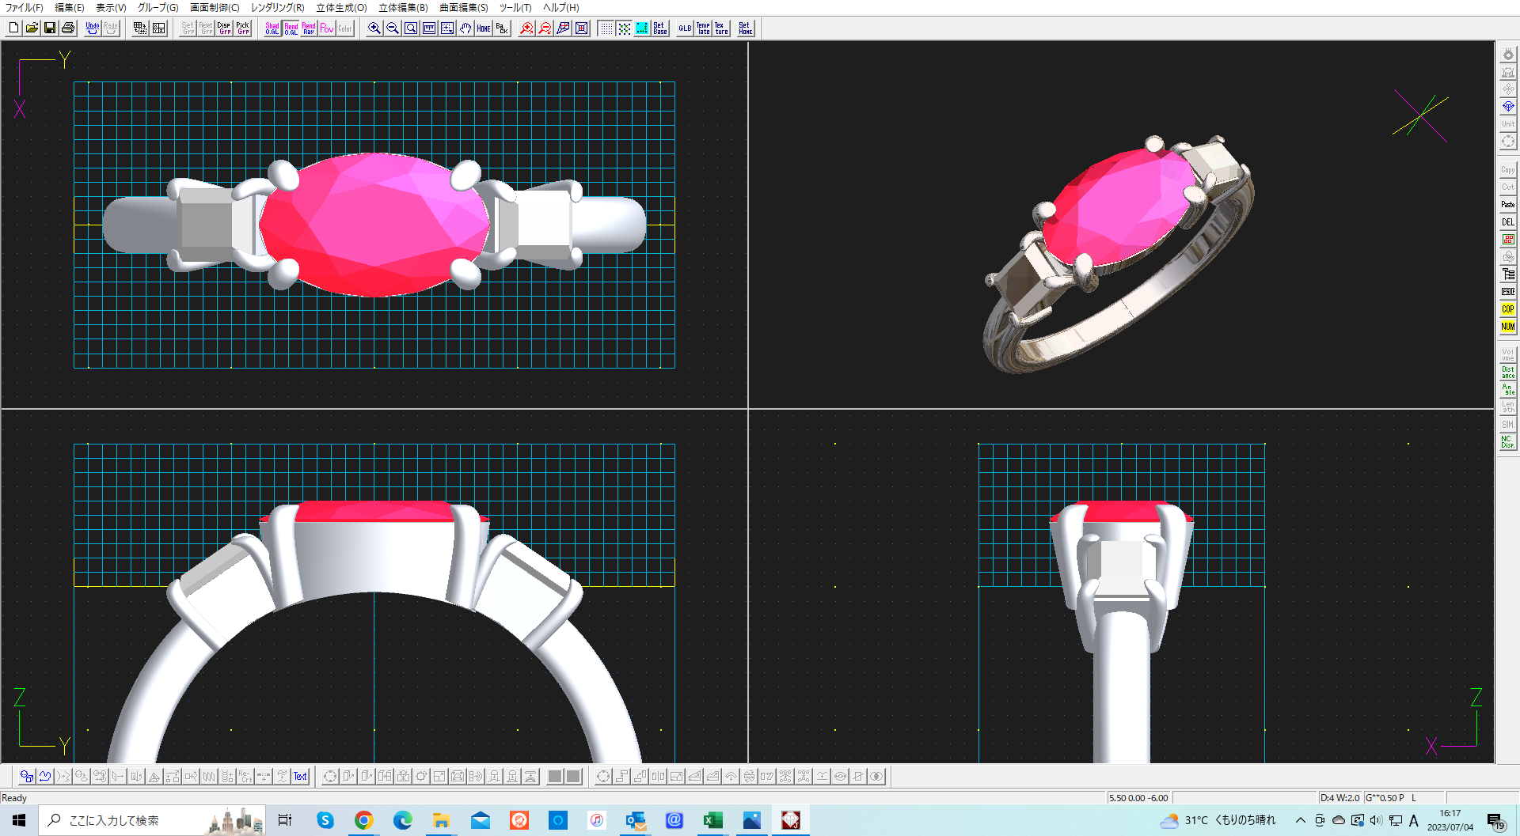Click the Home view icon
Screen dimensions: 1520x836
pos(484,28)
